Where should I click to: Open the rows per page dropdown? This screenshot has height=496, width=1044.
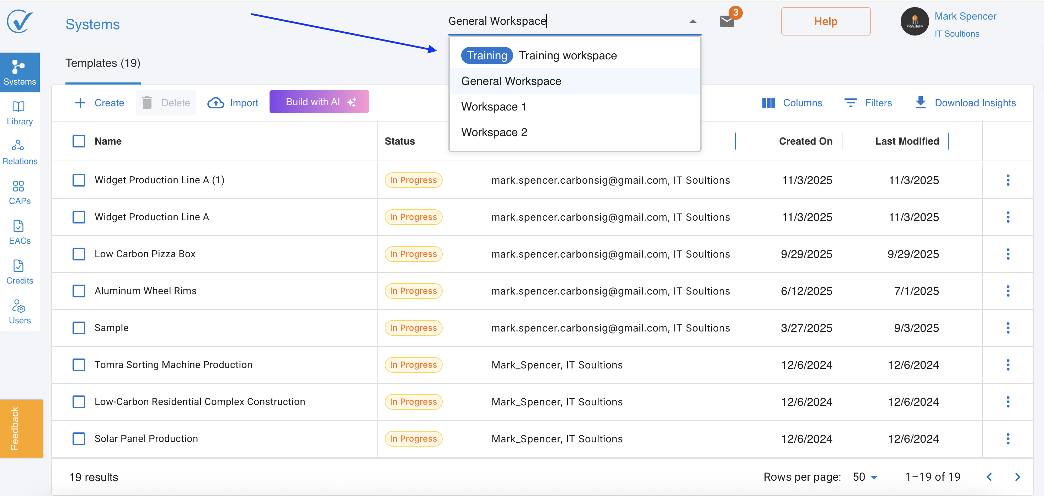(865, 476)
